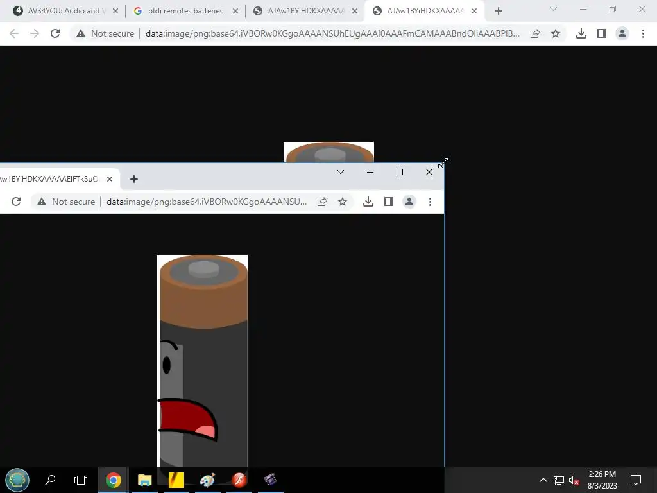The width and height of the screenshot is (657, 493).
Task: Click the Not secure warning in front window
Action: pos(66,202)
